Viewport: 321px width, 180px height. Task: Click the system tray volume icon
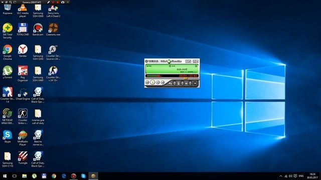290,176
